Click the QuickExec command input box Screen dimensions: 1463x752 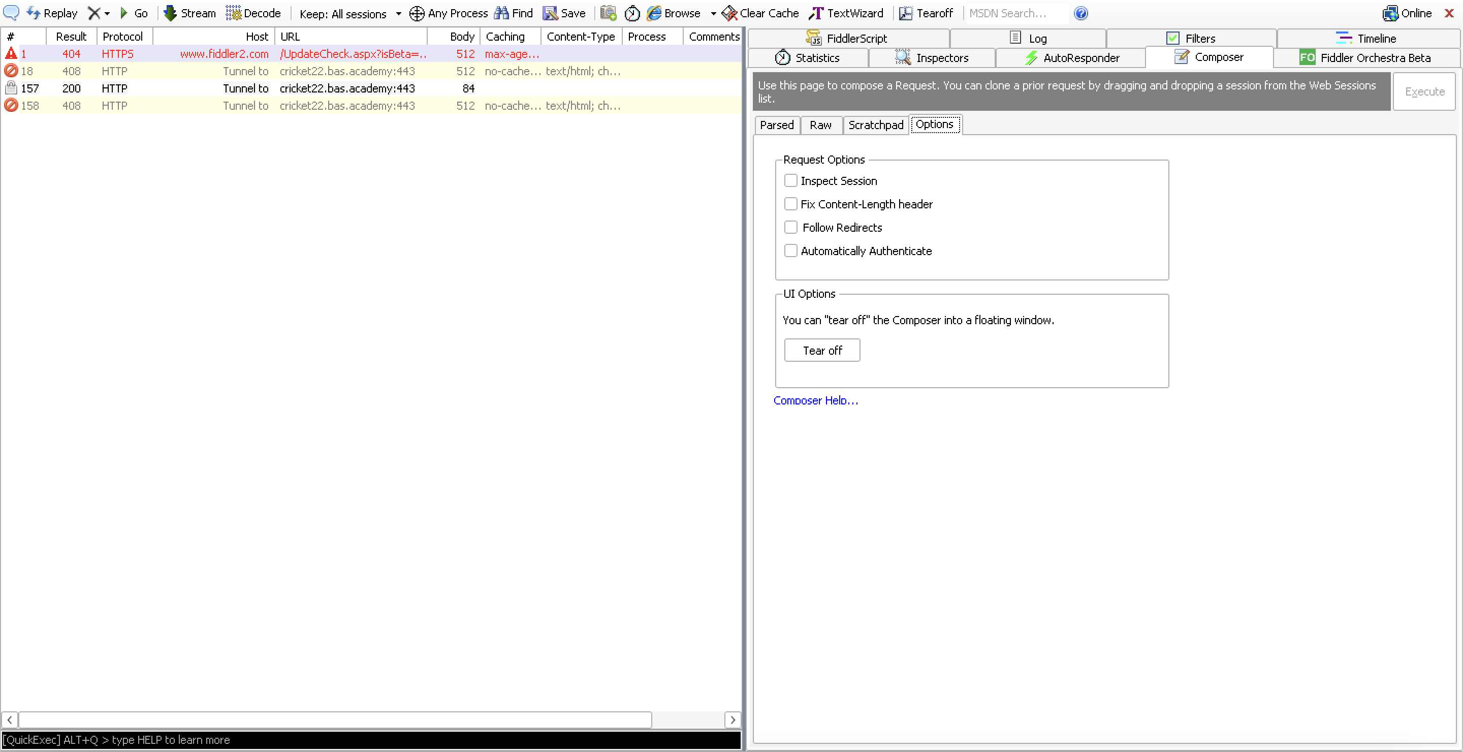(x=370, y=739)
